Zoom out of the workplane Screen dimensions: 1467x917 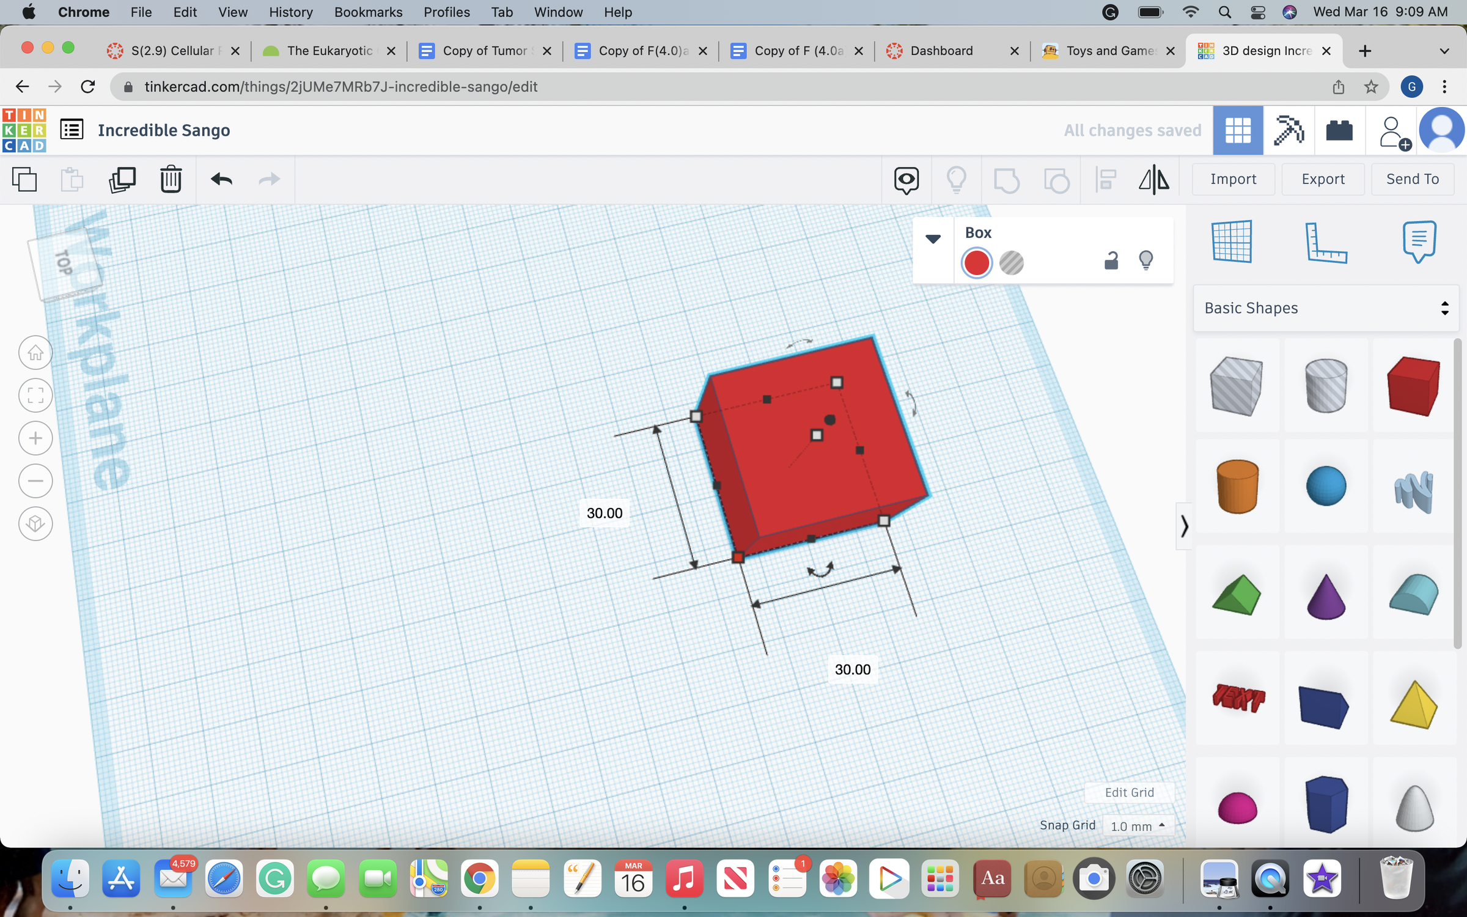click(x=35, y=481)
